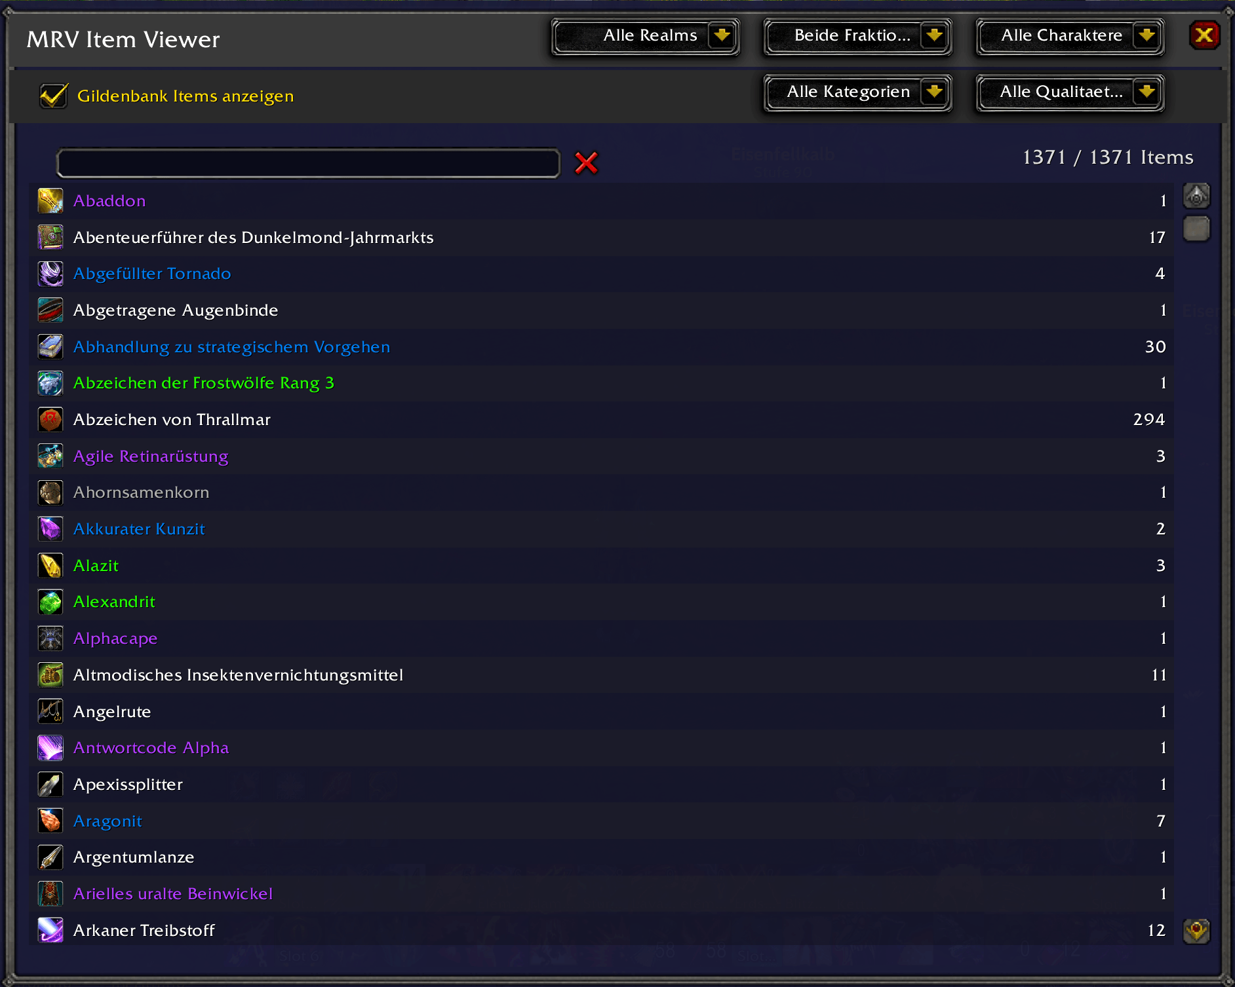Click the 1371 / 1371 Items counter

click(x=1108, y=158)
